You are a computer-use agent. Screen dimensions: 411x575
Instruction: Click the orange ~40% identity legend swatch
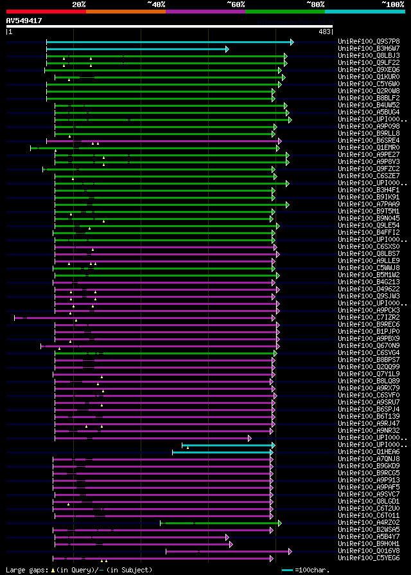(x=126, y=12)
